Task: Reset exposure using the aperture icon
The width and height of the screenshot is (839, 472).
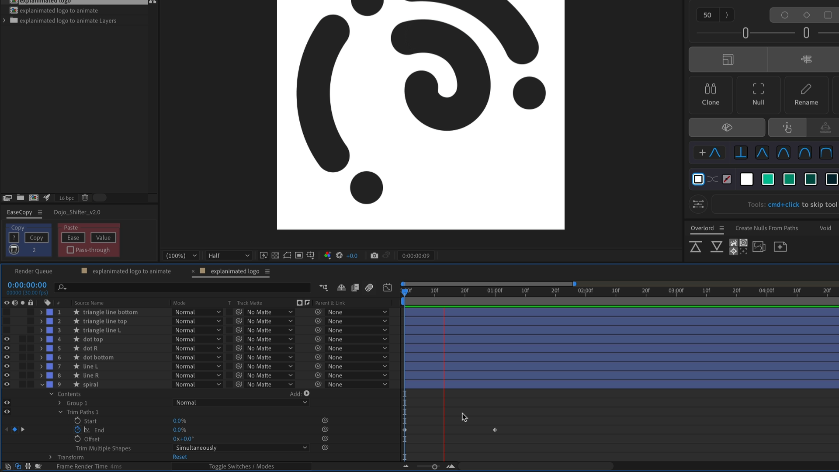Action: 339,256
